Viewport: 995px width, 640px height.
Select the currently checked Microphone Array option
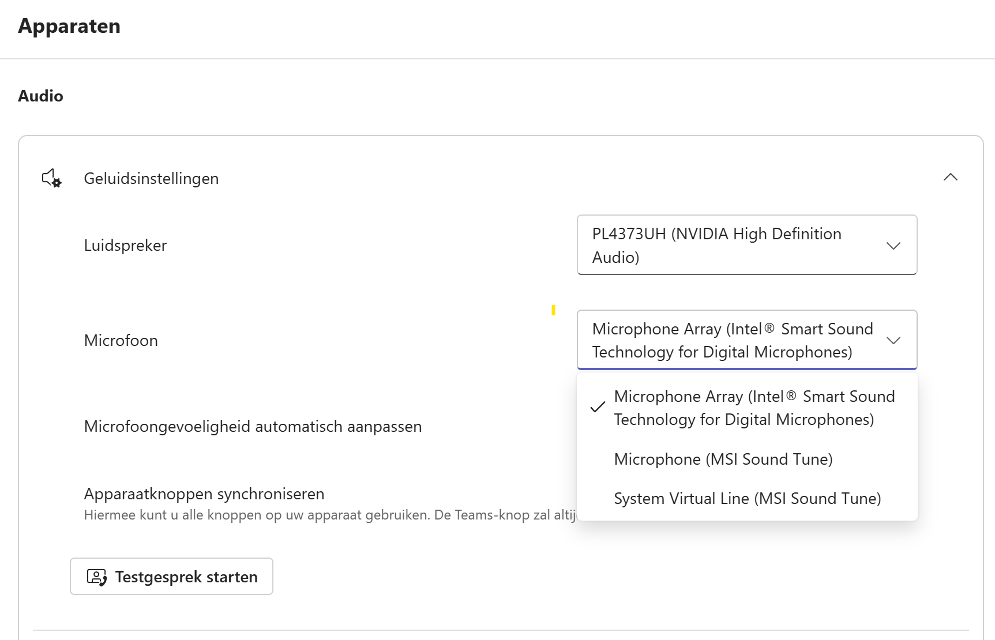click(753, 408)
